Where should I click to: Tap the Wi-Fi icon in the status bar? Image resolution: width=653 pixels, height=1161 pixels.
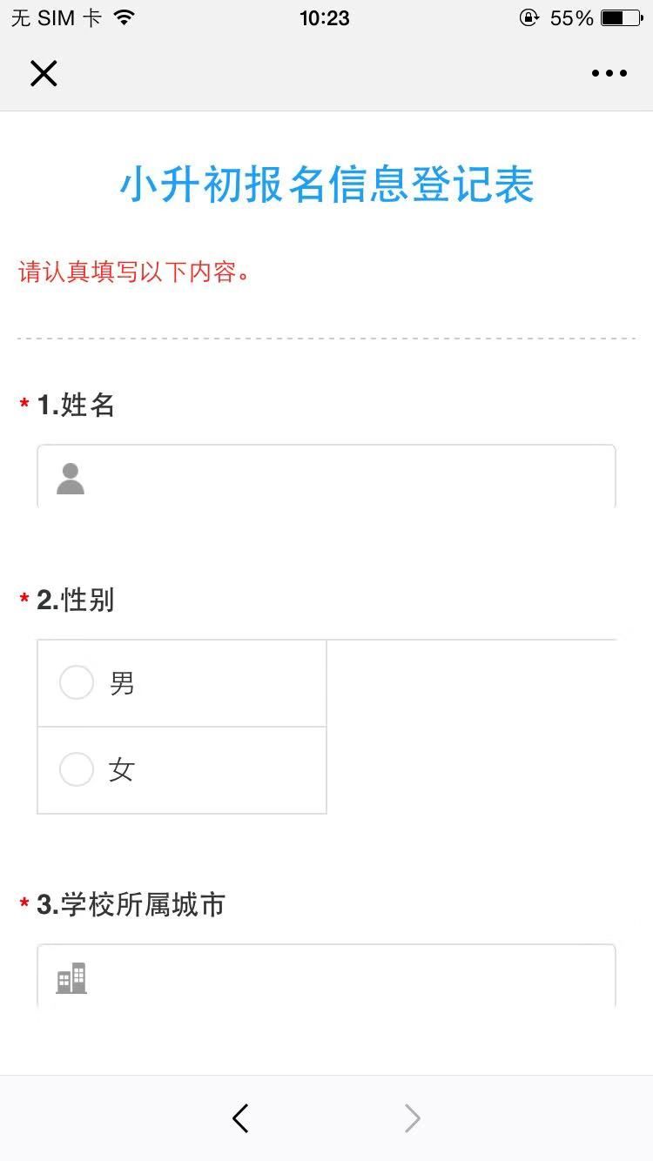(121, 16)
